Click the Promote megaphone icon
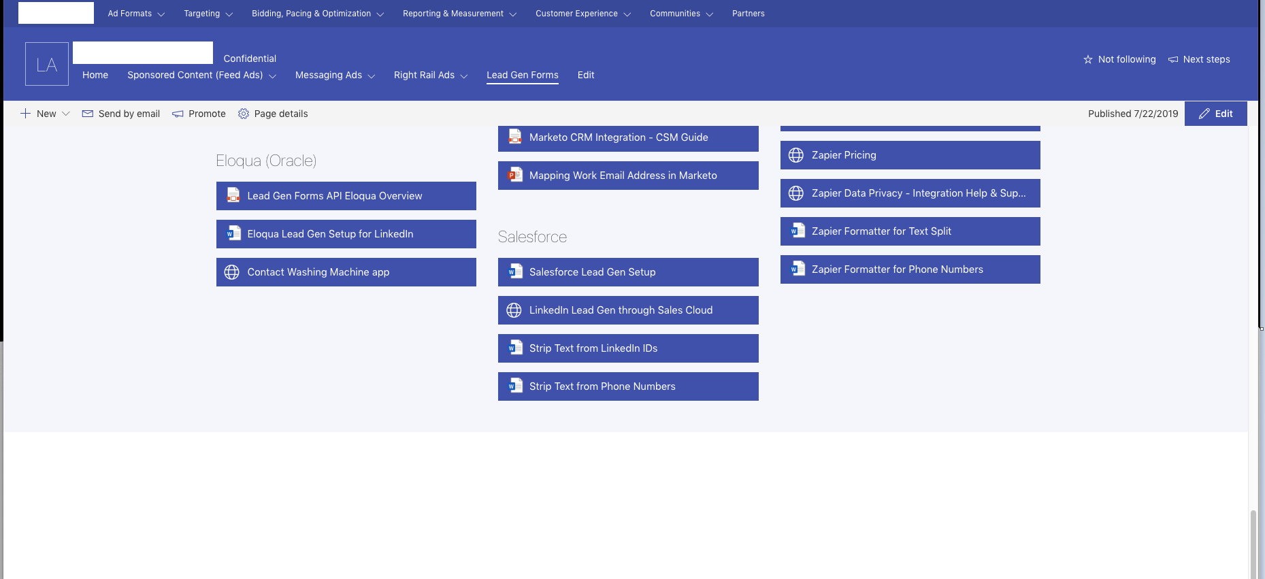The width and height of the screenshot is (1265, 579). click(x=178, y=114)
